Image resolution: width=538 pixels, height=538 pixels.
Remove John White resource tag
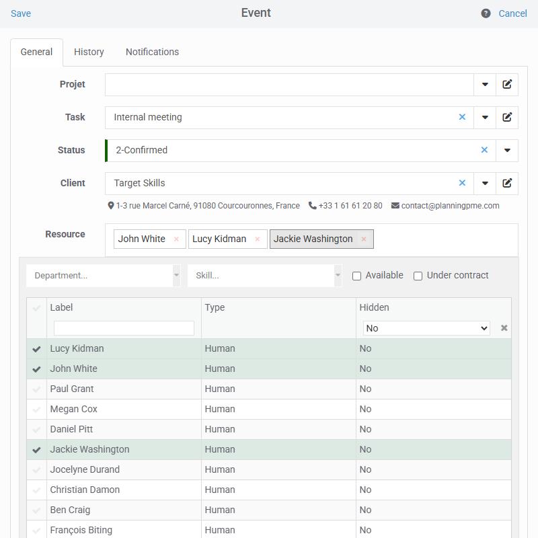click(176, 239)
